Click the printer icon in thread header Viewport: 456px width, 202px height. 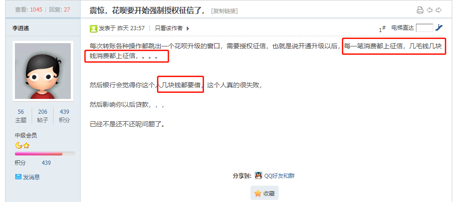(x=420, y=10)
